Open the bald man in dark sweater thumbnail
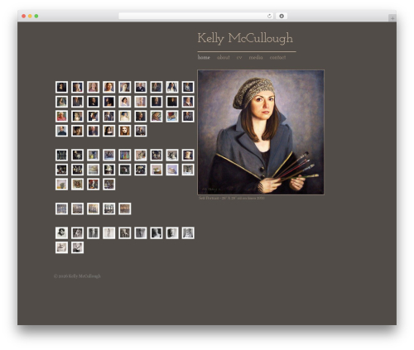This screenshot has height=350, width=414. click(61, 131)
